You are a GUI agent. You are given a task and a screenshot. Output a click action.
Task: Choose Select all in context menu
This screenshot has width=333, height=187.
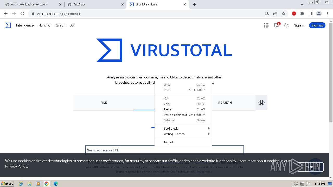tap(183, 120)
